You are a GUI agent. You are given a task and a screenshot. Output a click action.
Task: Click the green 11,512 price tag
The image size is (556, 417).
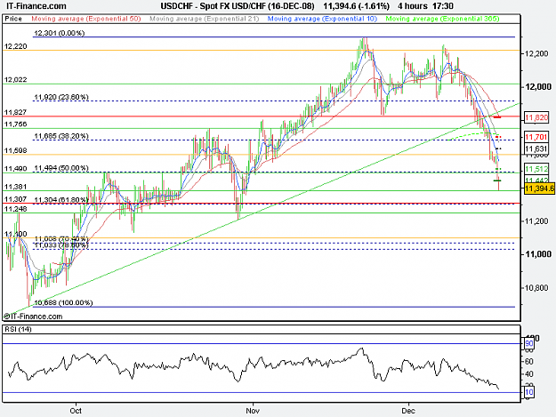pos(536,169)
